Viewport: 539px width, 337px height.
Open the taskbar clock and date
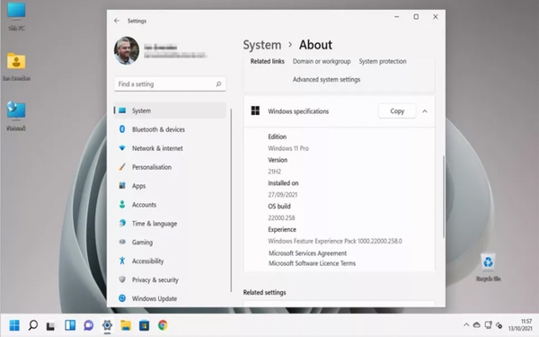pyautogui.click(x=520, y=325)
